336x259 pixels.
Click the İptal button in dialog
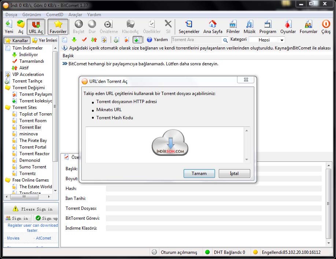tap(234, 174)
